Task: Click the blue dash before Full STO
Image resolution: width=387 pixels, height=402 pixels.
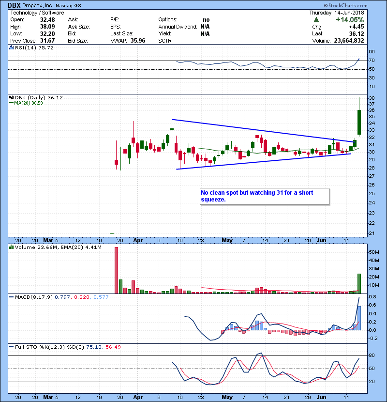Action: [x=11, y=347]
